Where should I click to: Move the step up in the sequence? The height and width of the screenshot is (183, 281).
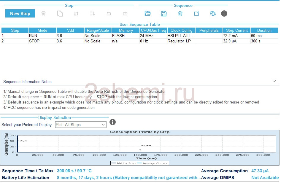76,14
